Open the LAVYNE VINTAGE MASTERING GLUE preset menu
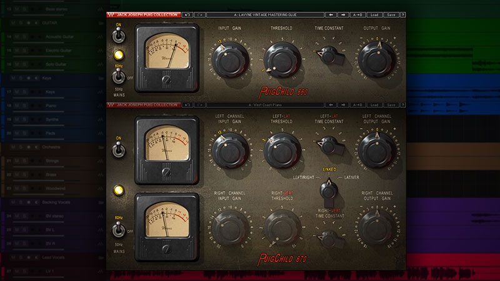 (x=265, y=14)
